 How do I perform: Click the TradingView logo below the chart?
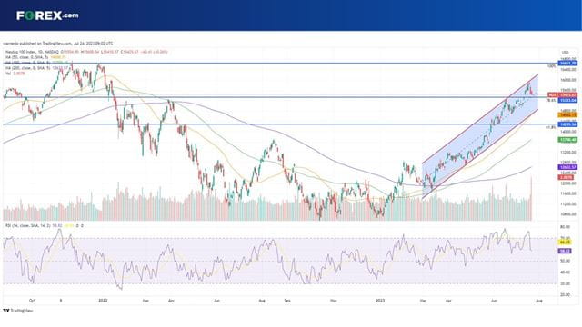pos(18,311)
